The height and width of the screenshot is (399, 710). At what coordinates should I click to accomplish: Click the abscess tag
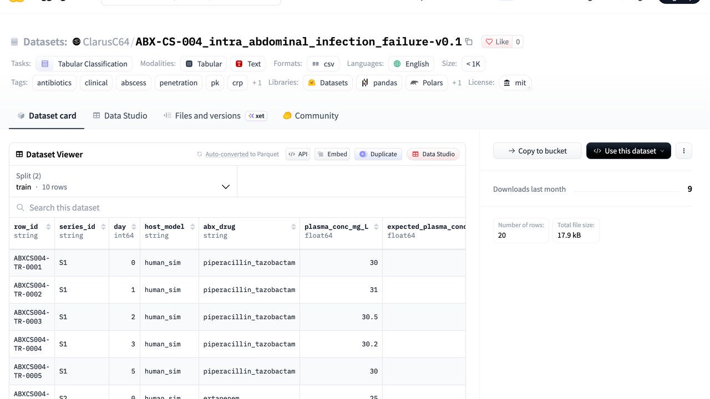click(134, 83)
